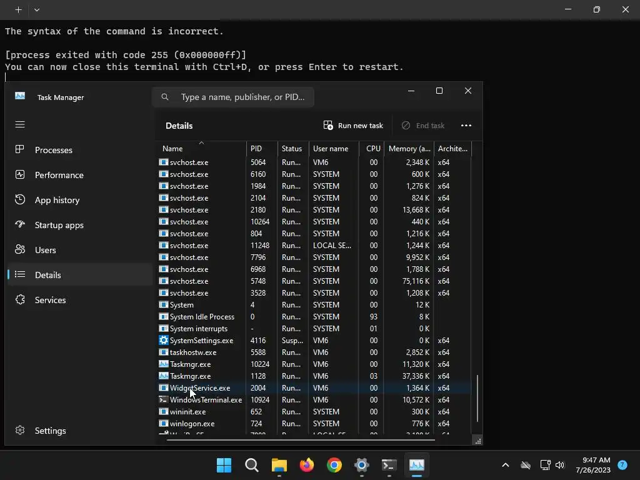Open the notification badge showing 7

[622, 465]
